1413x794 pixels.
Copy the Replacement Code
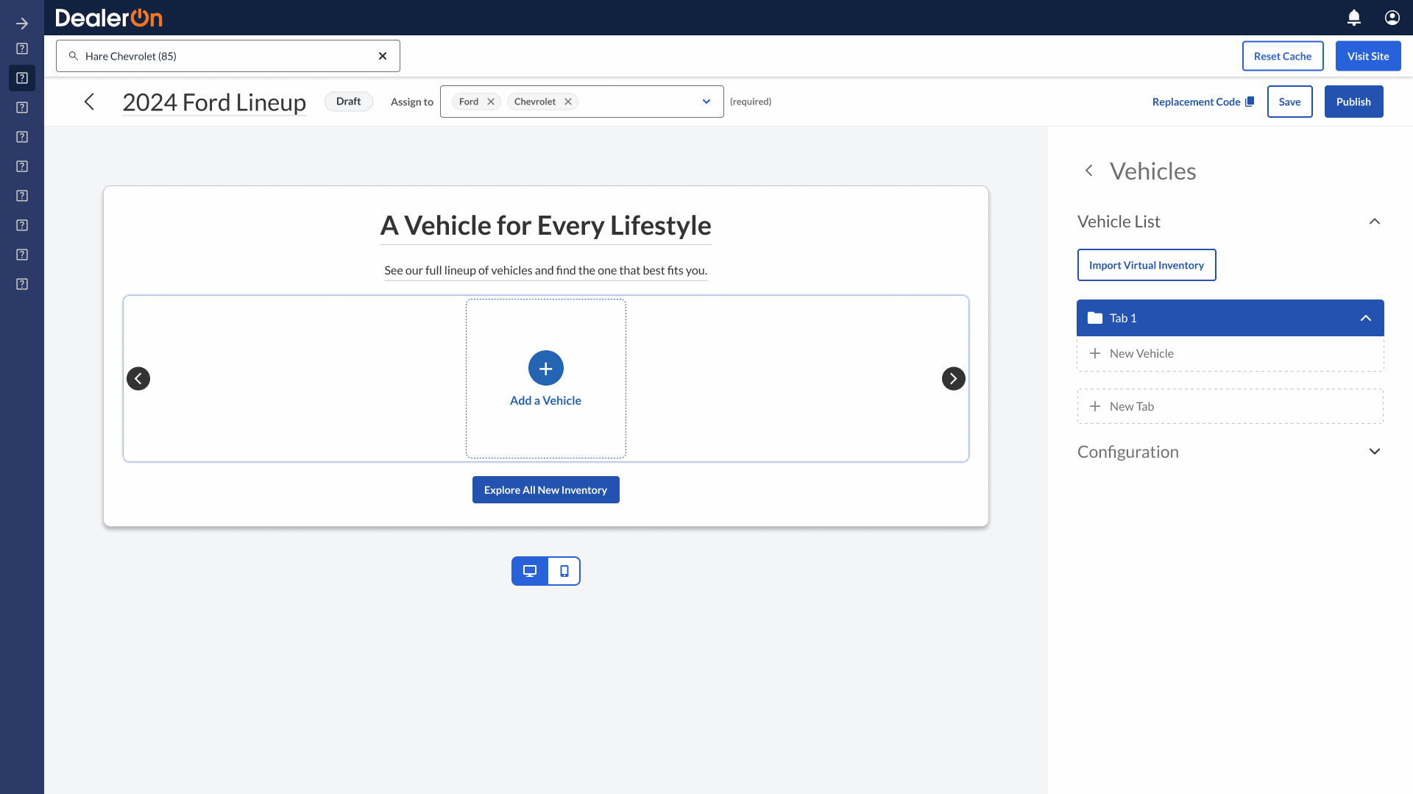1203,102
